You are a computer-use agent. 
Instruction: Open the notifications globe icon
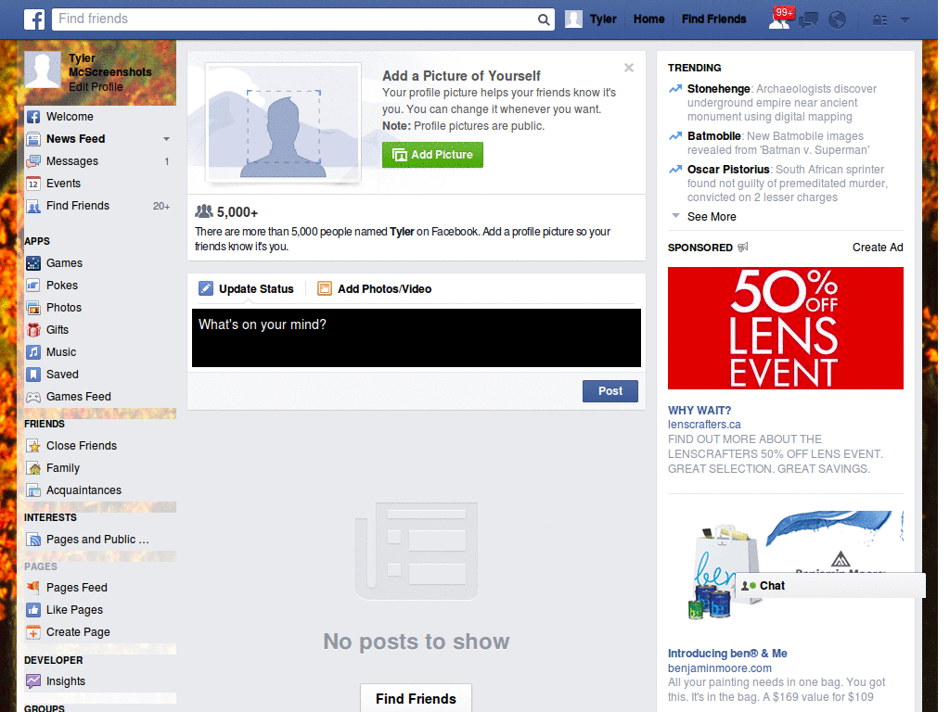pos(838,20)
